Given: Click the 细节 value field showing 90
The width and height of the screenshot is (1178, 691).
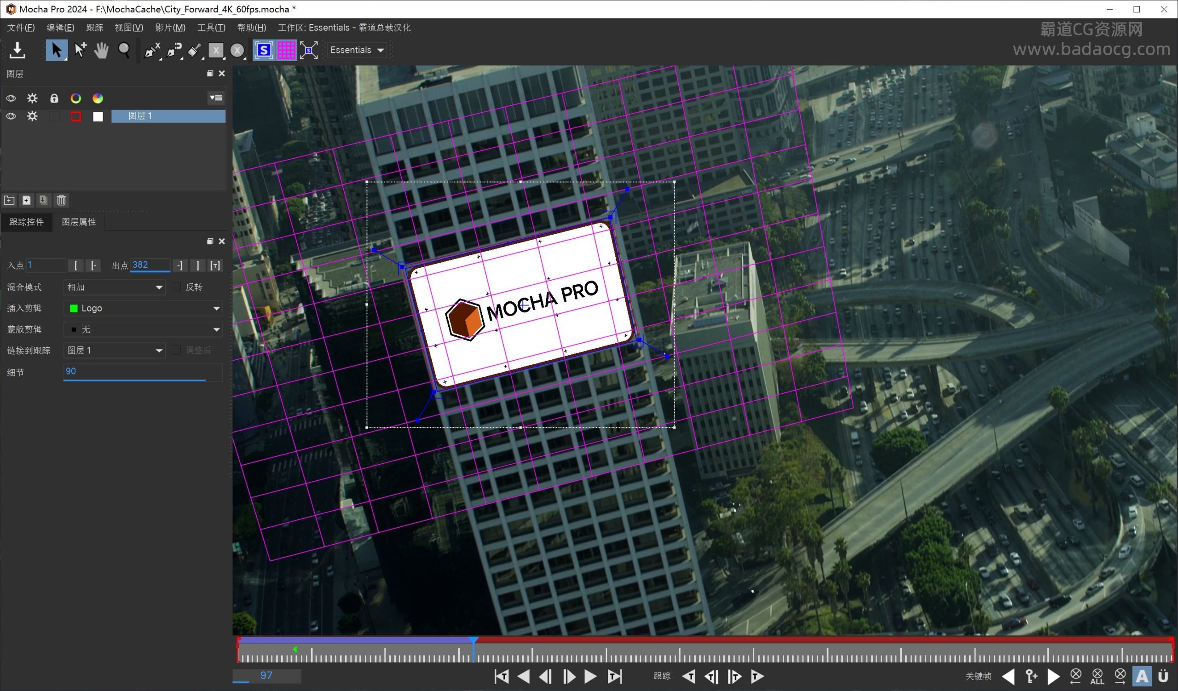Looking at the screenshot, I should click(143, 372).
